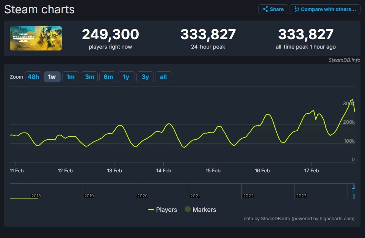
Task: Select the 48h zoom range
Action: click(33, 77)
